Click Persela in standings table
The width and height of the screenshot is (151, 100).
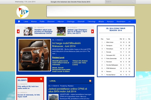pos(109,52)
